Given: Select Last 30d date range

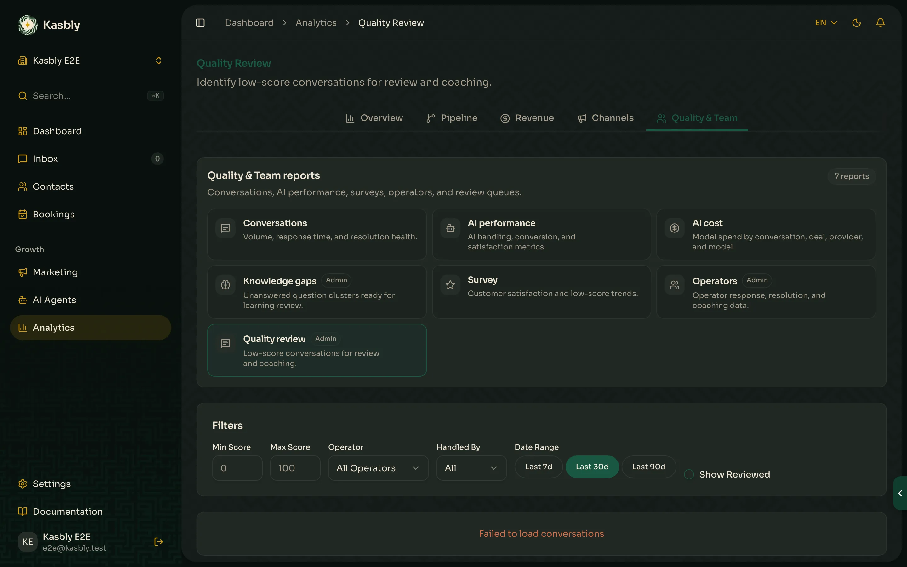Looking at the screenshot, I should tap(592, 467).
